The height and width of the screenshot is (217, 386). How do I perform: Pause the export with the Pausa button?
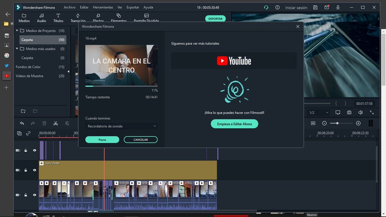(x=102, y=139)
